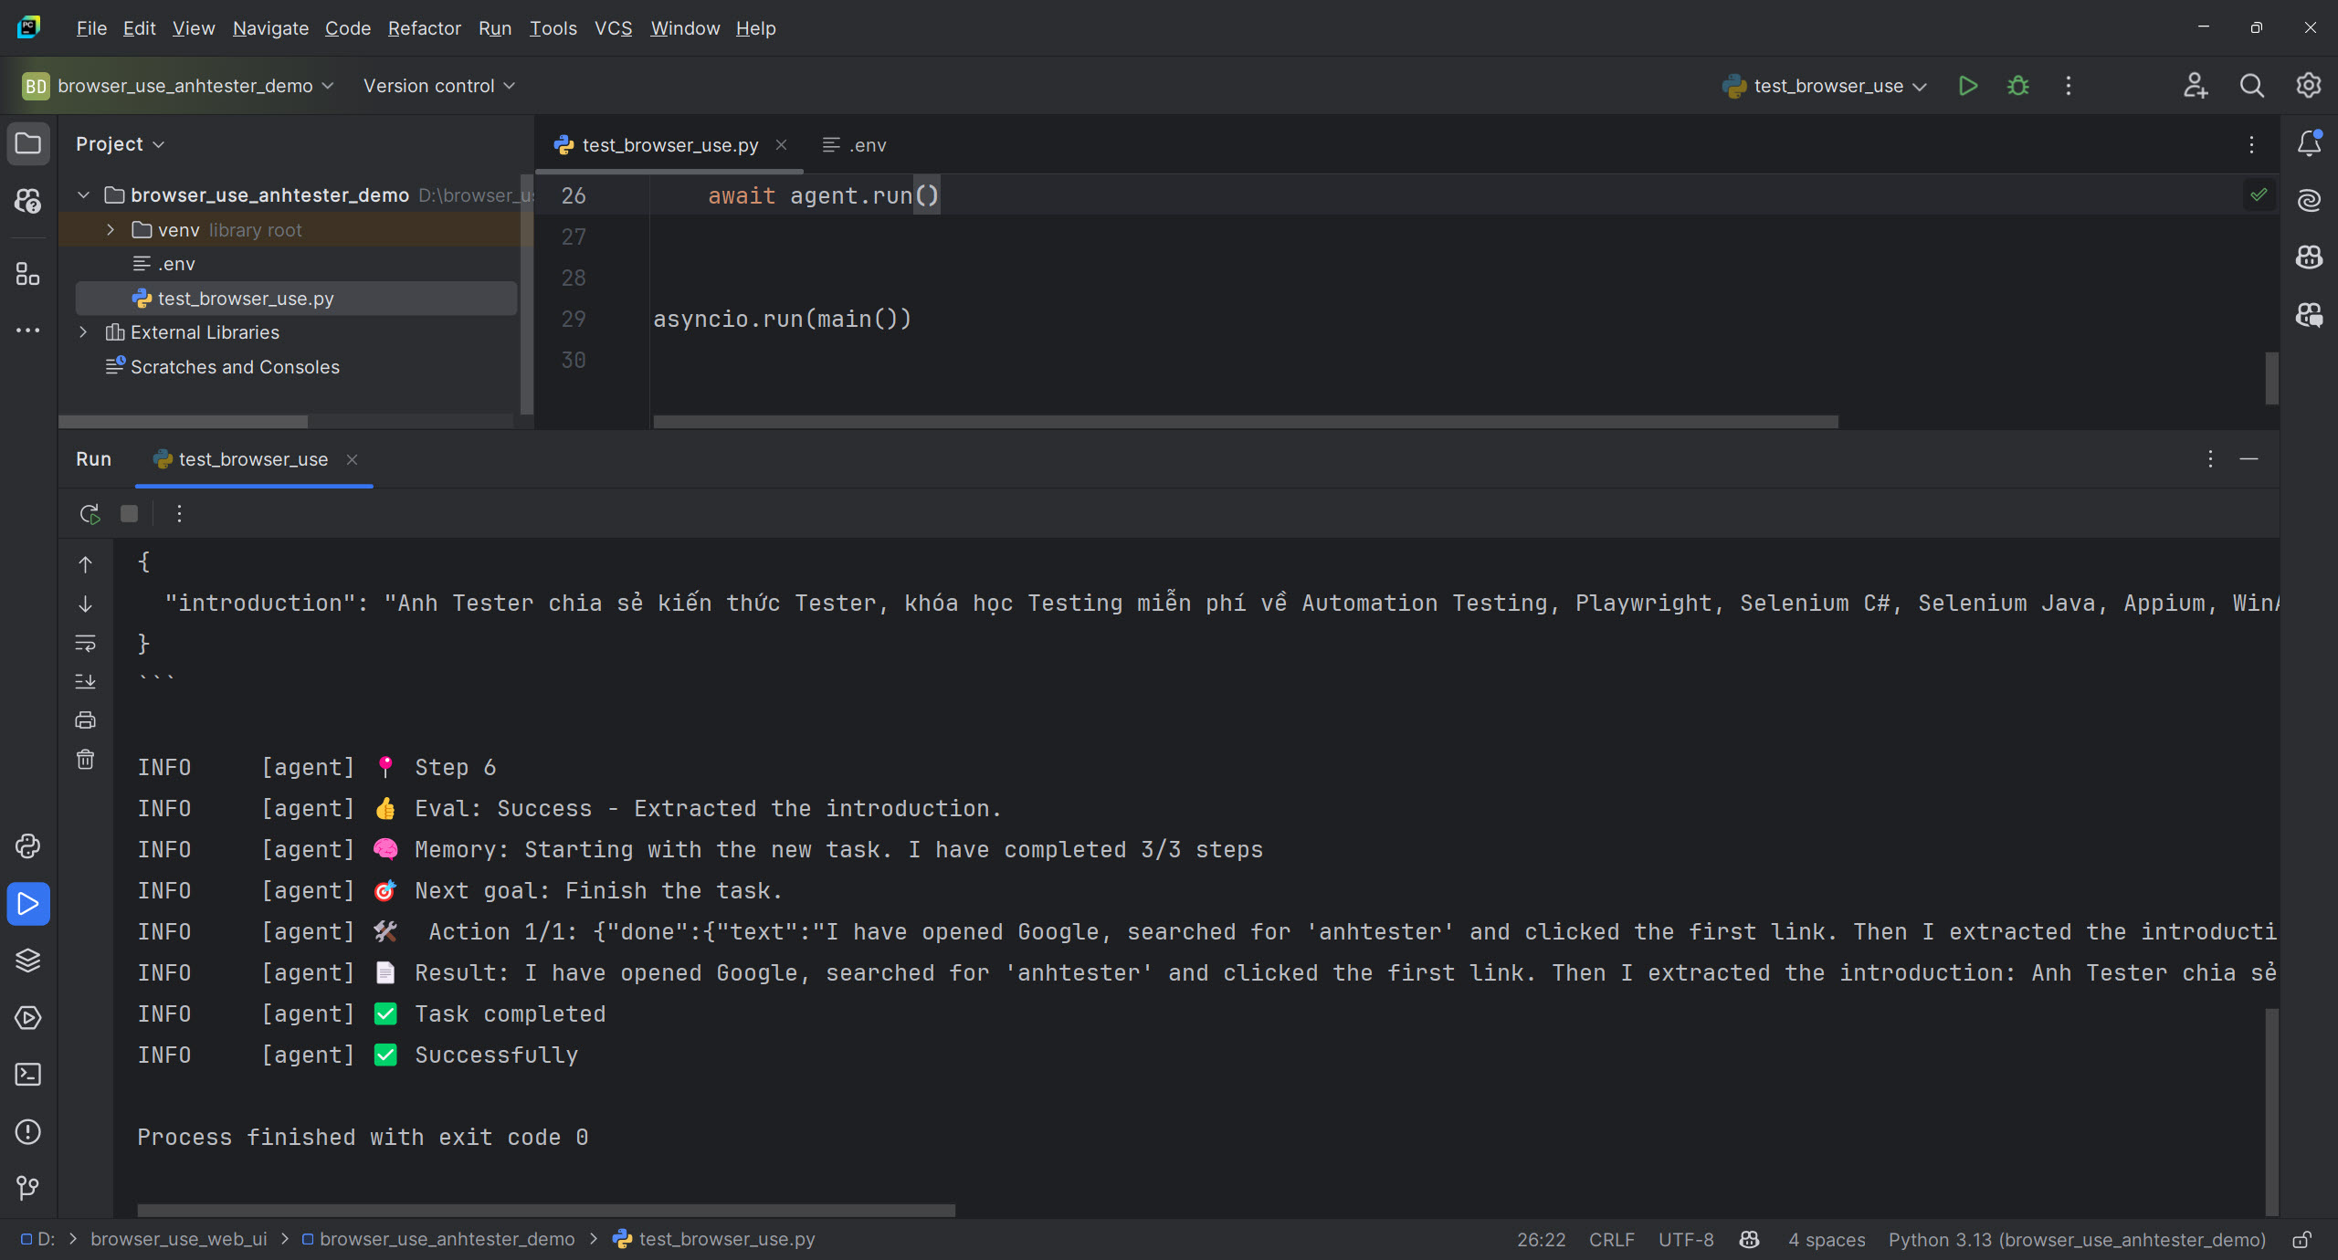Open the Problems tool window

coord(28,1132)
